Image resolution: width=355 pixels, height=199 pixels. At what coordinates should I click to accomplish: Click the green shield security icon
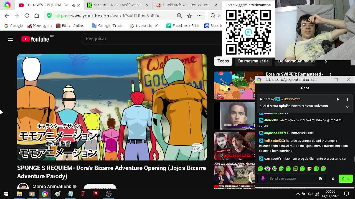[x=49, y=16]
